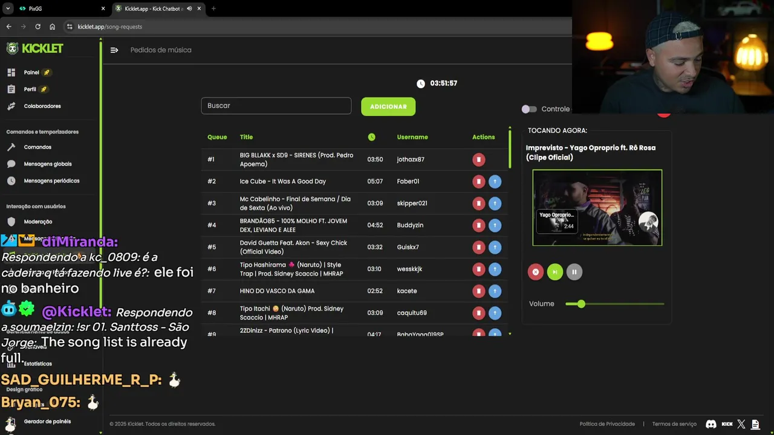Mute the Kicklet tab audio icon
Image resolution: width=774 pixels, height=435 pixels.
[x=189, y=8]
